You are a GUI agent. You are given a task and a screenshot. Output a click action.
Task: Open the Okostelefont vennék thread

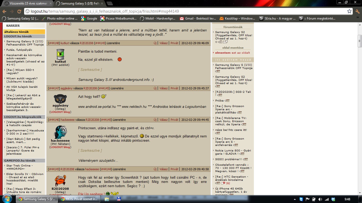coord(233,168)
